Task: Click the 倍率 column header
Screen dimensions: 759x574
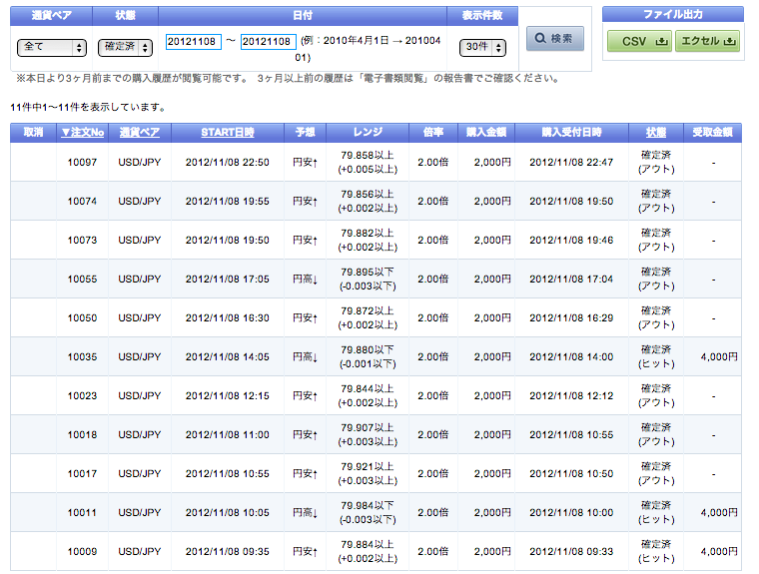Action: 433,132
